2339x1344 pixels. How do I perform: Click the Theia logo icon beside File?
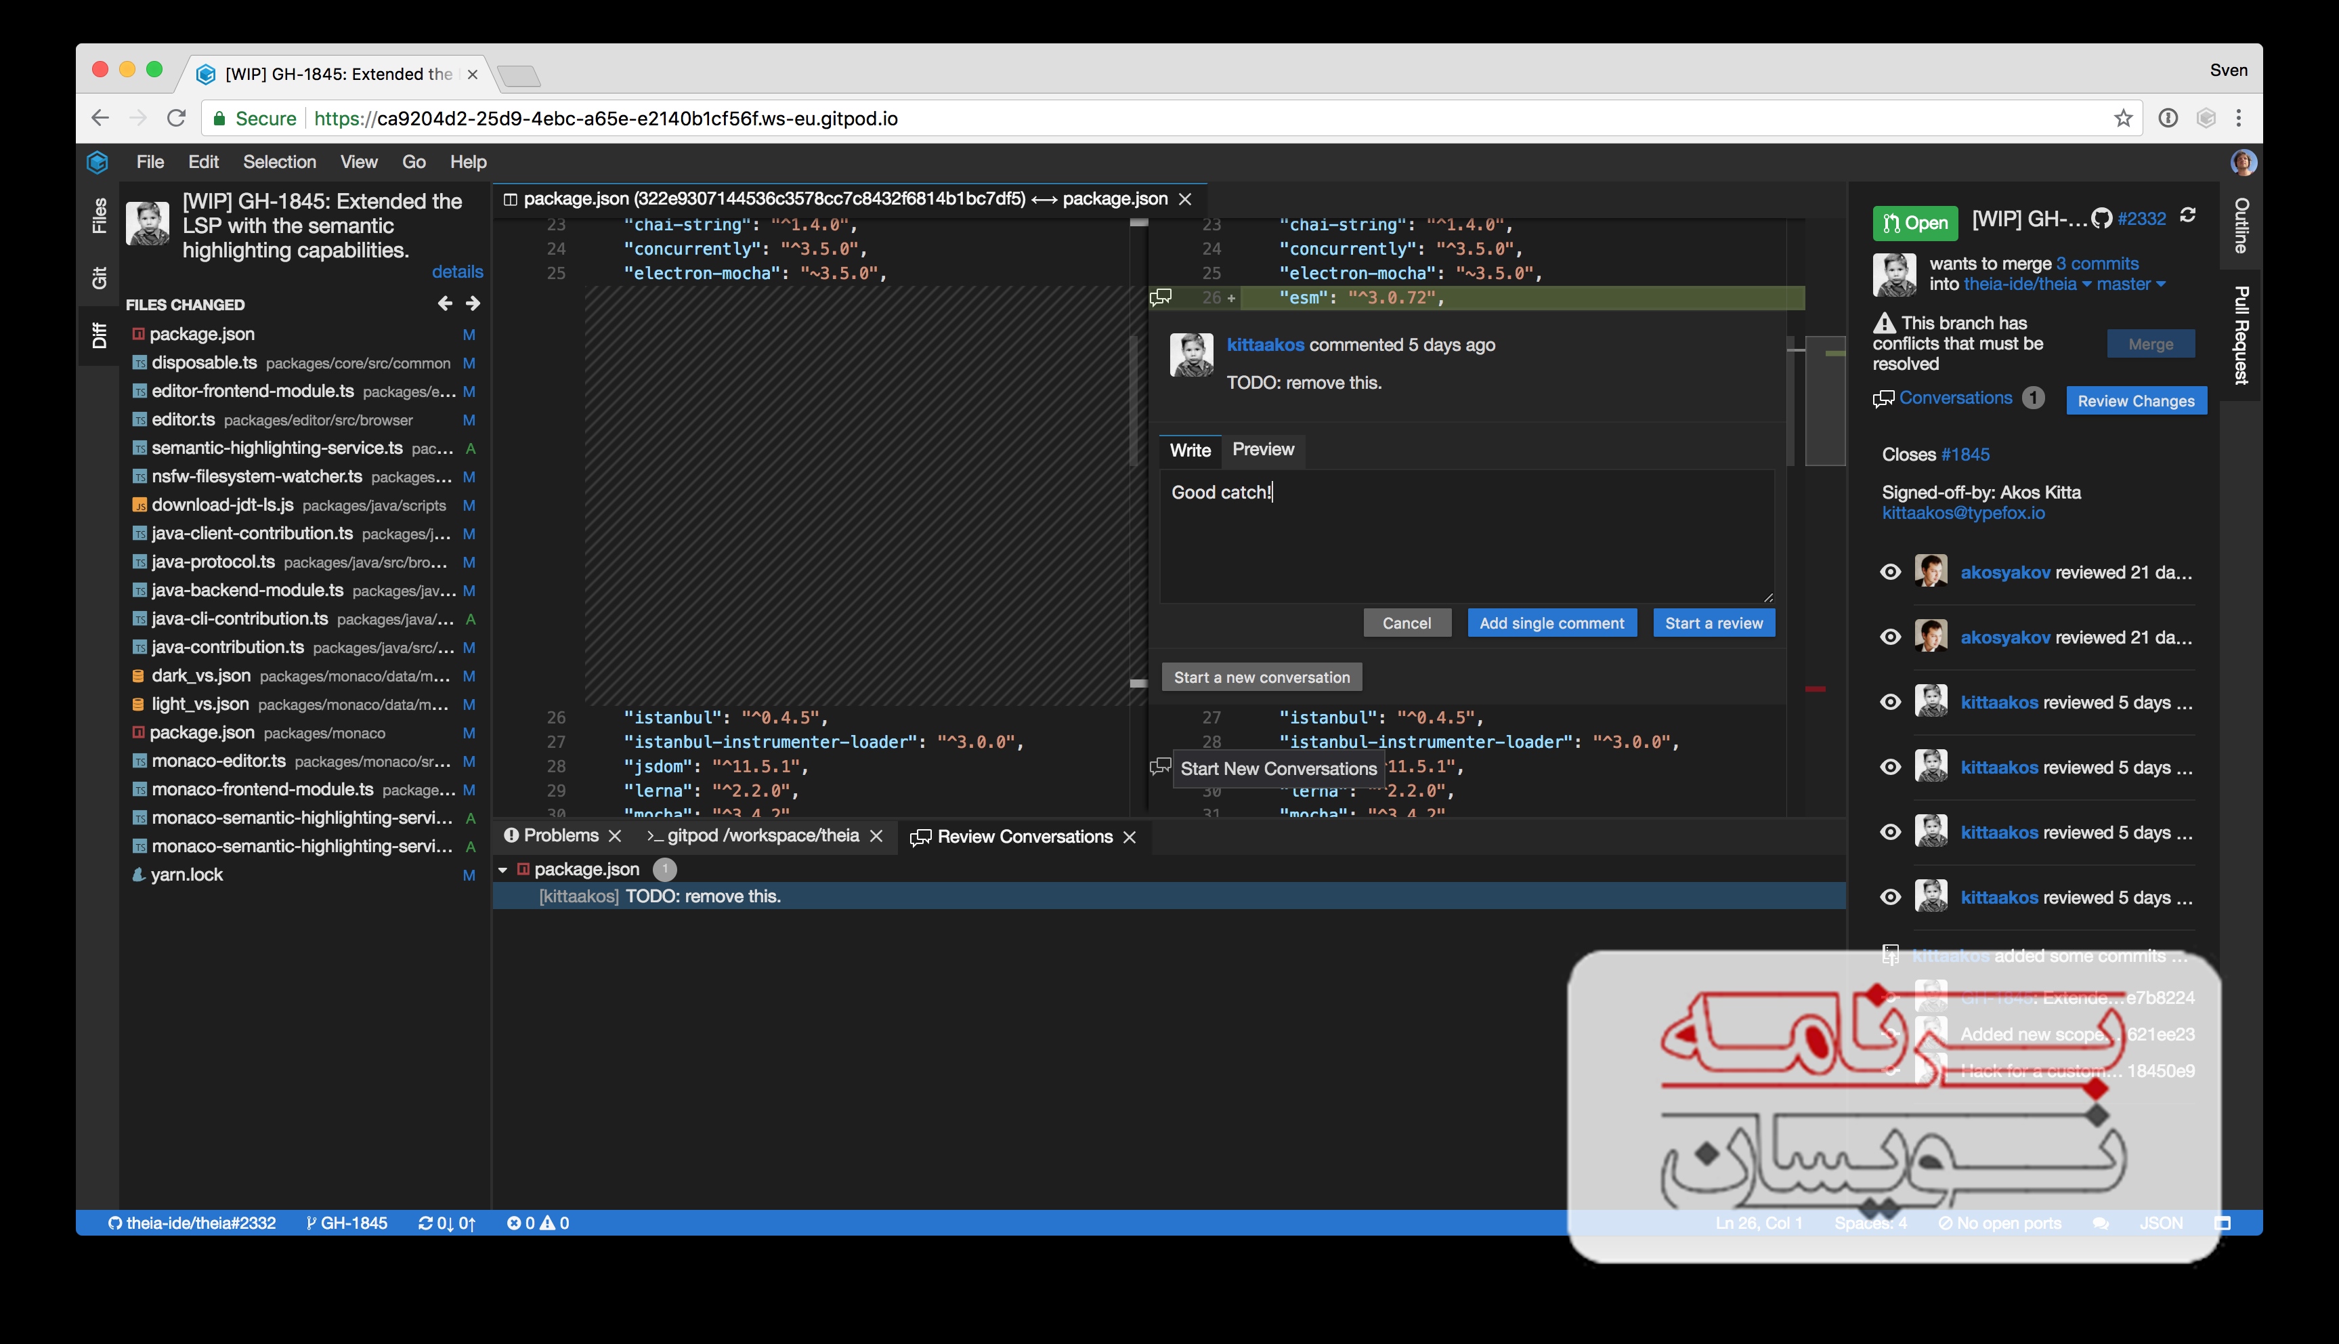pos(98,163)
